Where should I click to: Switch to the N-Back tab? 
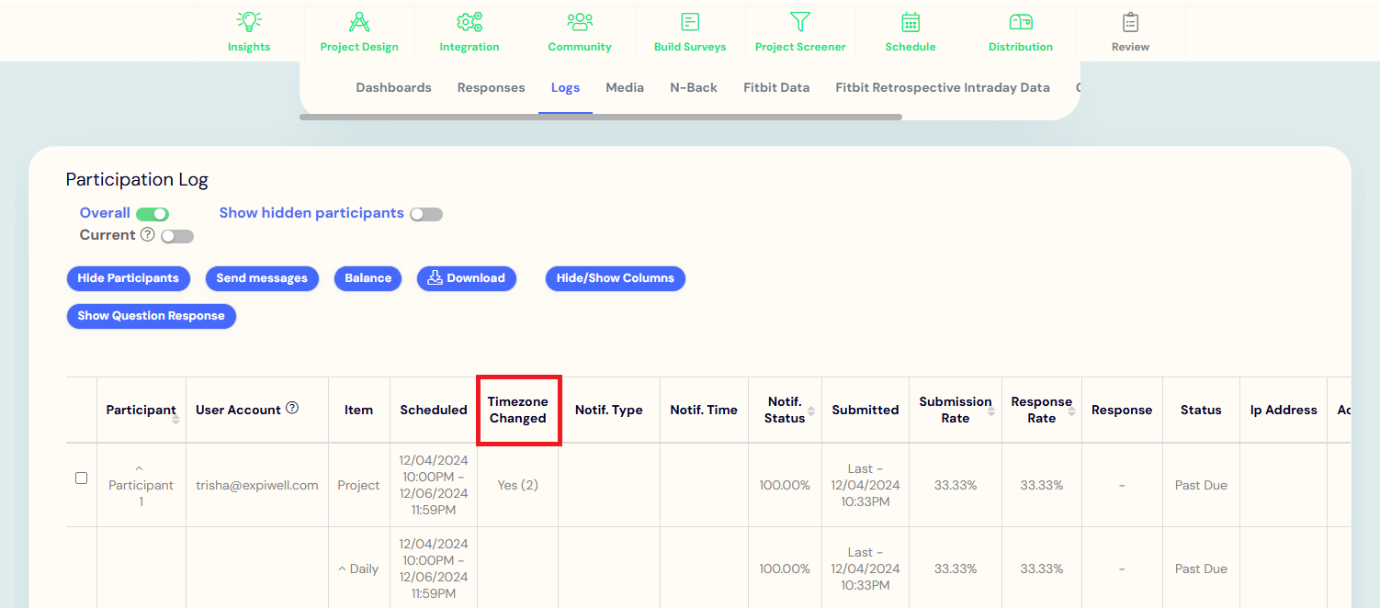pos(694,88)
